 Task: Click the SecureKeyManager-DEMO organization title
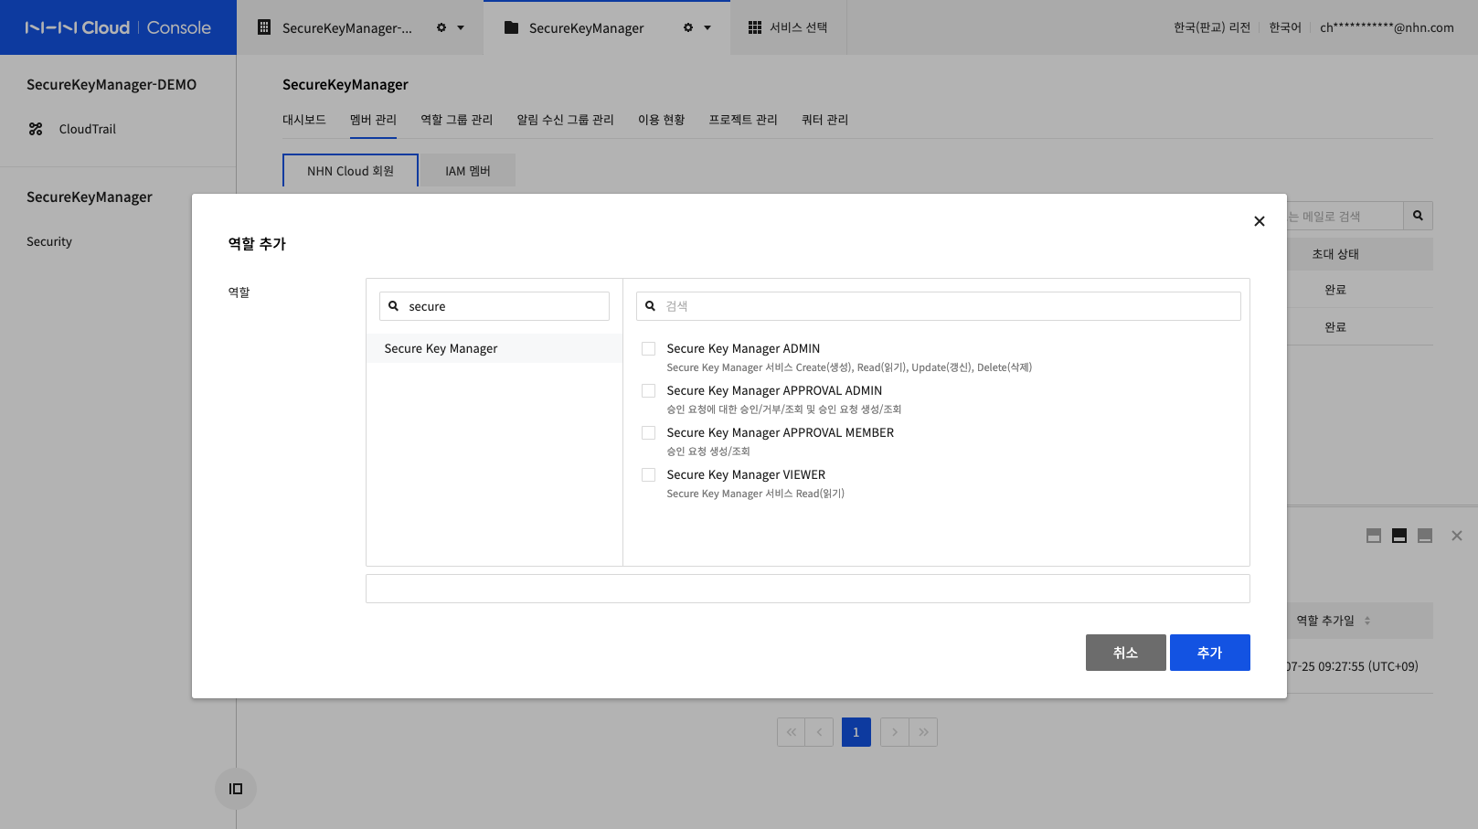tap(112, 85)
